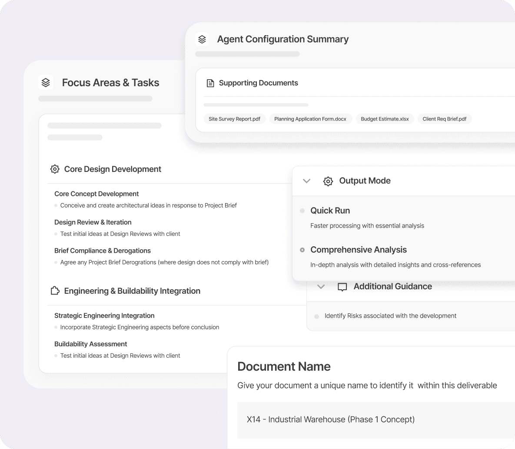
Task: Open the Planning Application Form.docx chip
Action: (311, 118)
